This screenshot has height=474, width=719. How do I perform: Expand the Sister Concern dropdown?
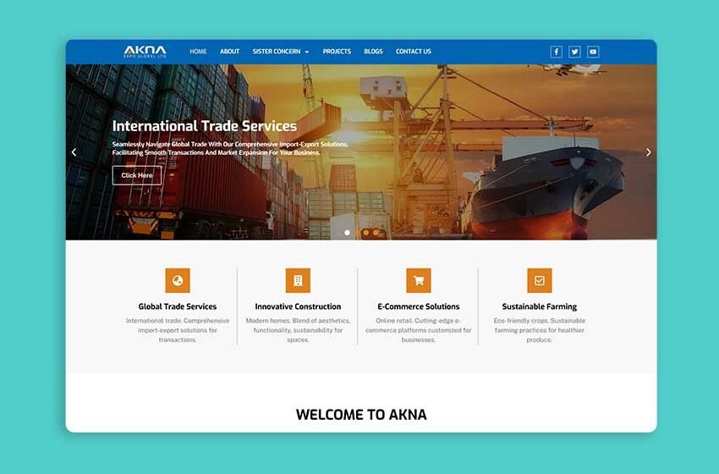pos(281,52)
